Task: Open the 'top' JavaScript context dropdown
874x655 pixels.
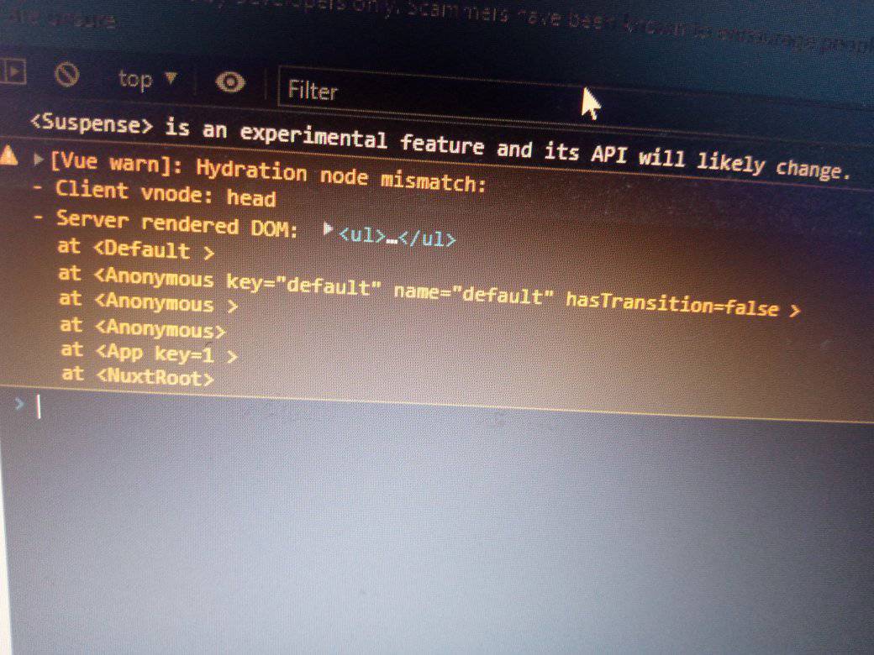Action: 147,79
